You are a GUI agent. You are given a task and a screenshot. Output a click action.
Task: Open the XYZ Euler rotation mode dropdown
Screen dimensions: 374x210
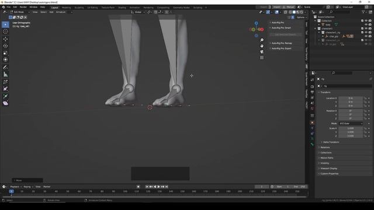coord(351,124)
